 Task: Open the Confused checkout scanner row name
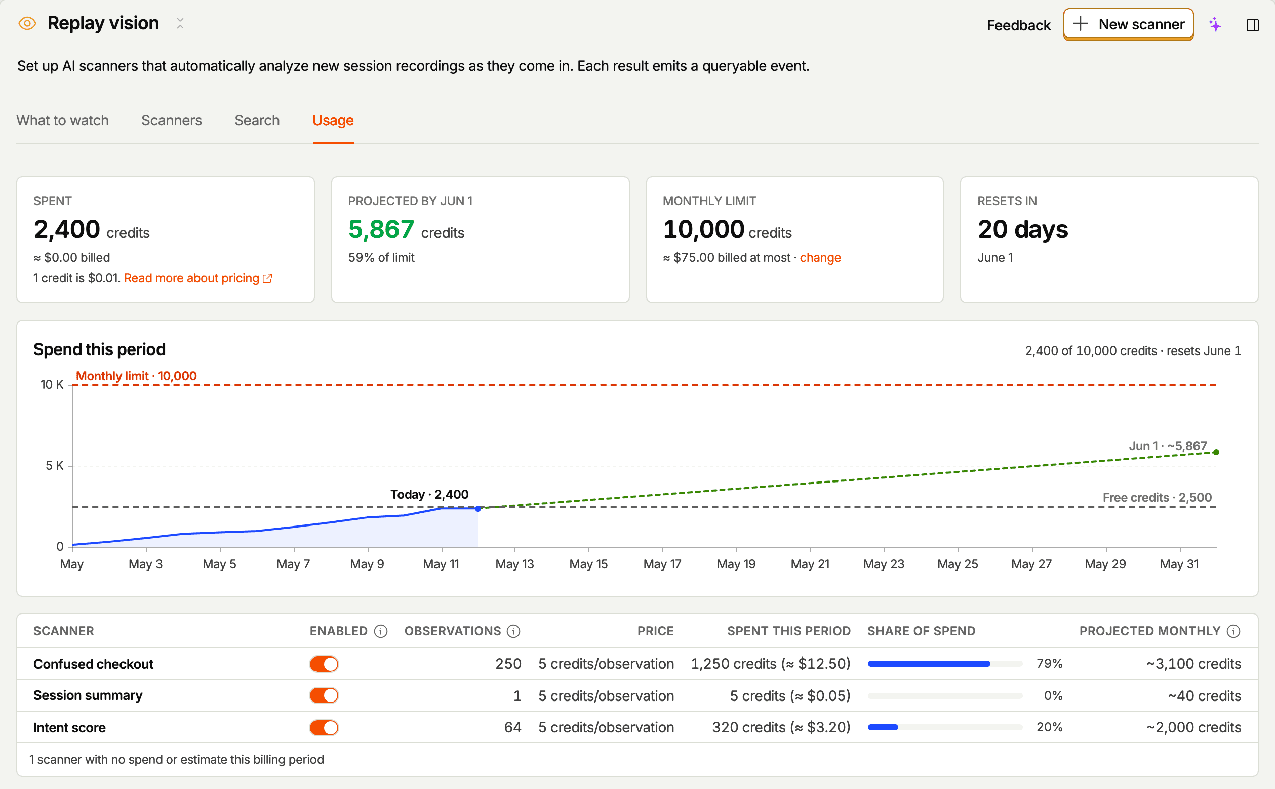(x=94, y=664)
